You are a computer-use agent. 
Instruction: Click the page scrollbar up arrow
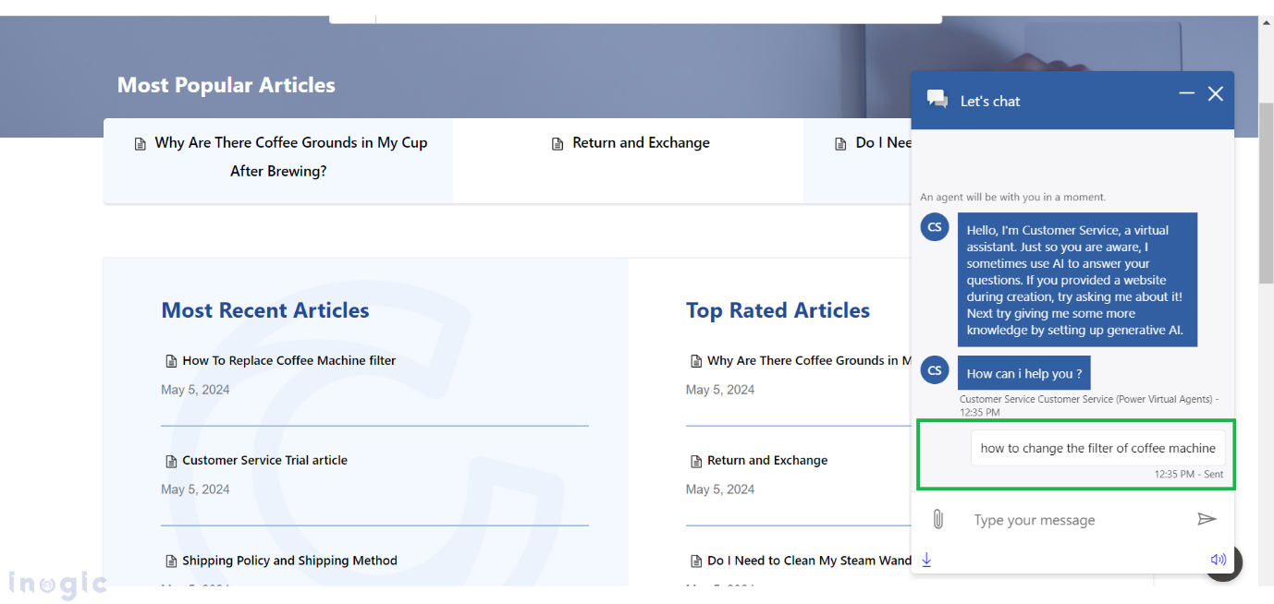pyautogui.click(x=1266, y=22)
